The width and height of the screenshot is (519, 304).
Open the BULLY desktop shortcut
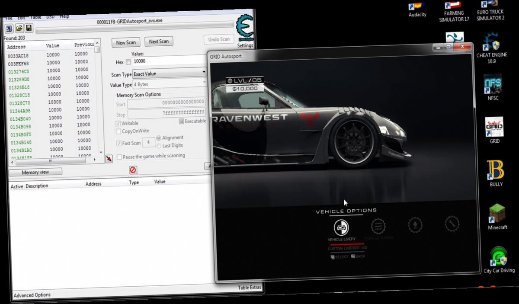pyautogui.click(x=496, y=173)
